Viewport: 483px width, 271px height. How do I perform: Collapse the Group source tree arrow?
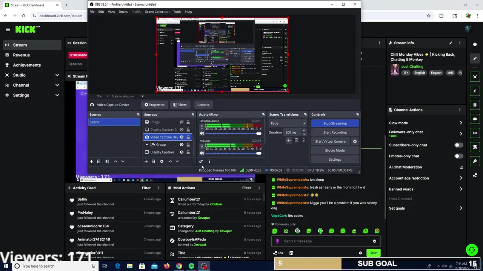tap(147, 145)
